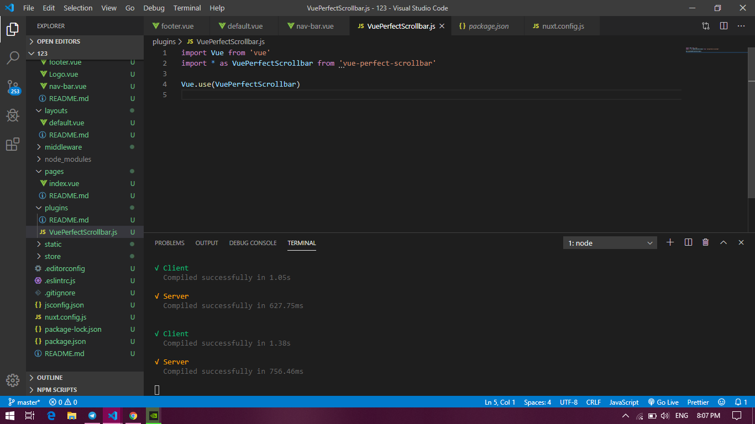Image resolution: width=755 pixels, height=424 pixels.
Task: Split the editor to the right
Action: pos(723,26)
